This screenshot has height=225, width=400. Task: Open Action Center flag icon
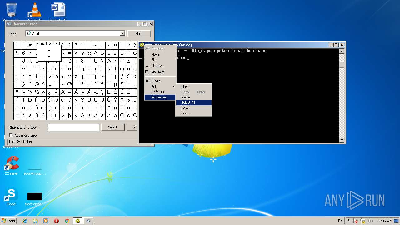356,221
